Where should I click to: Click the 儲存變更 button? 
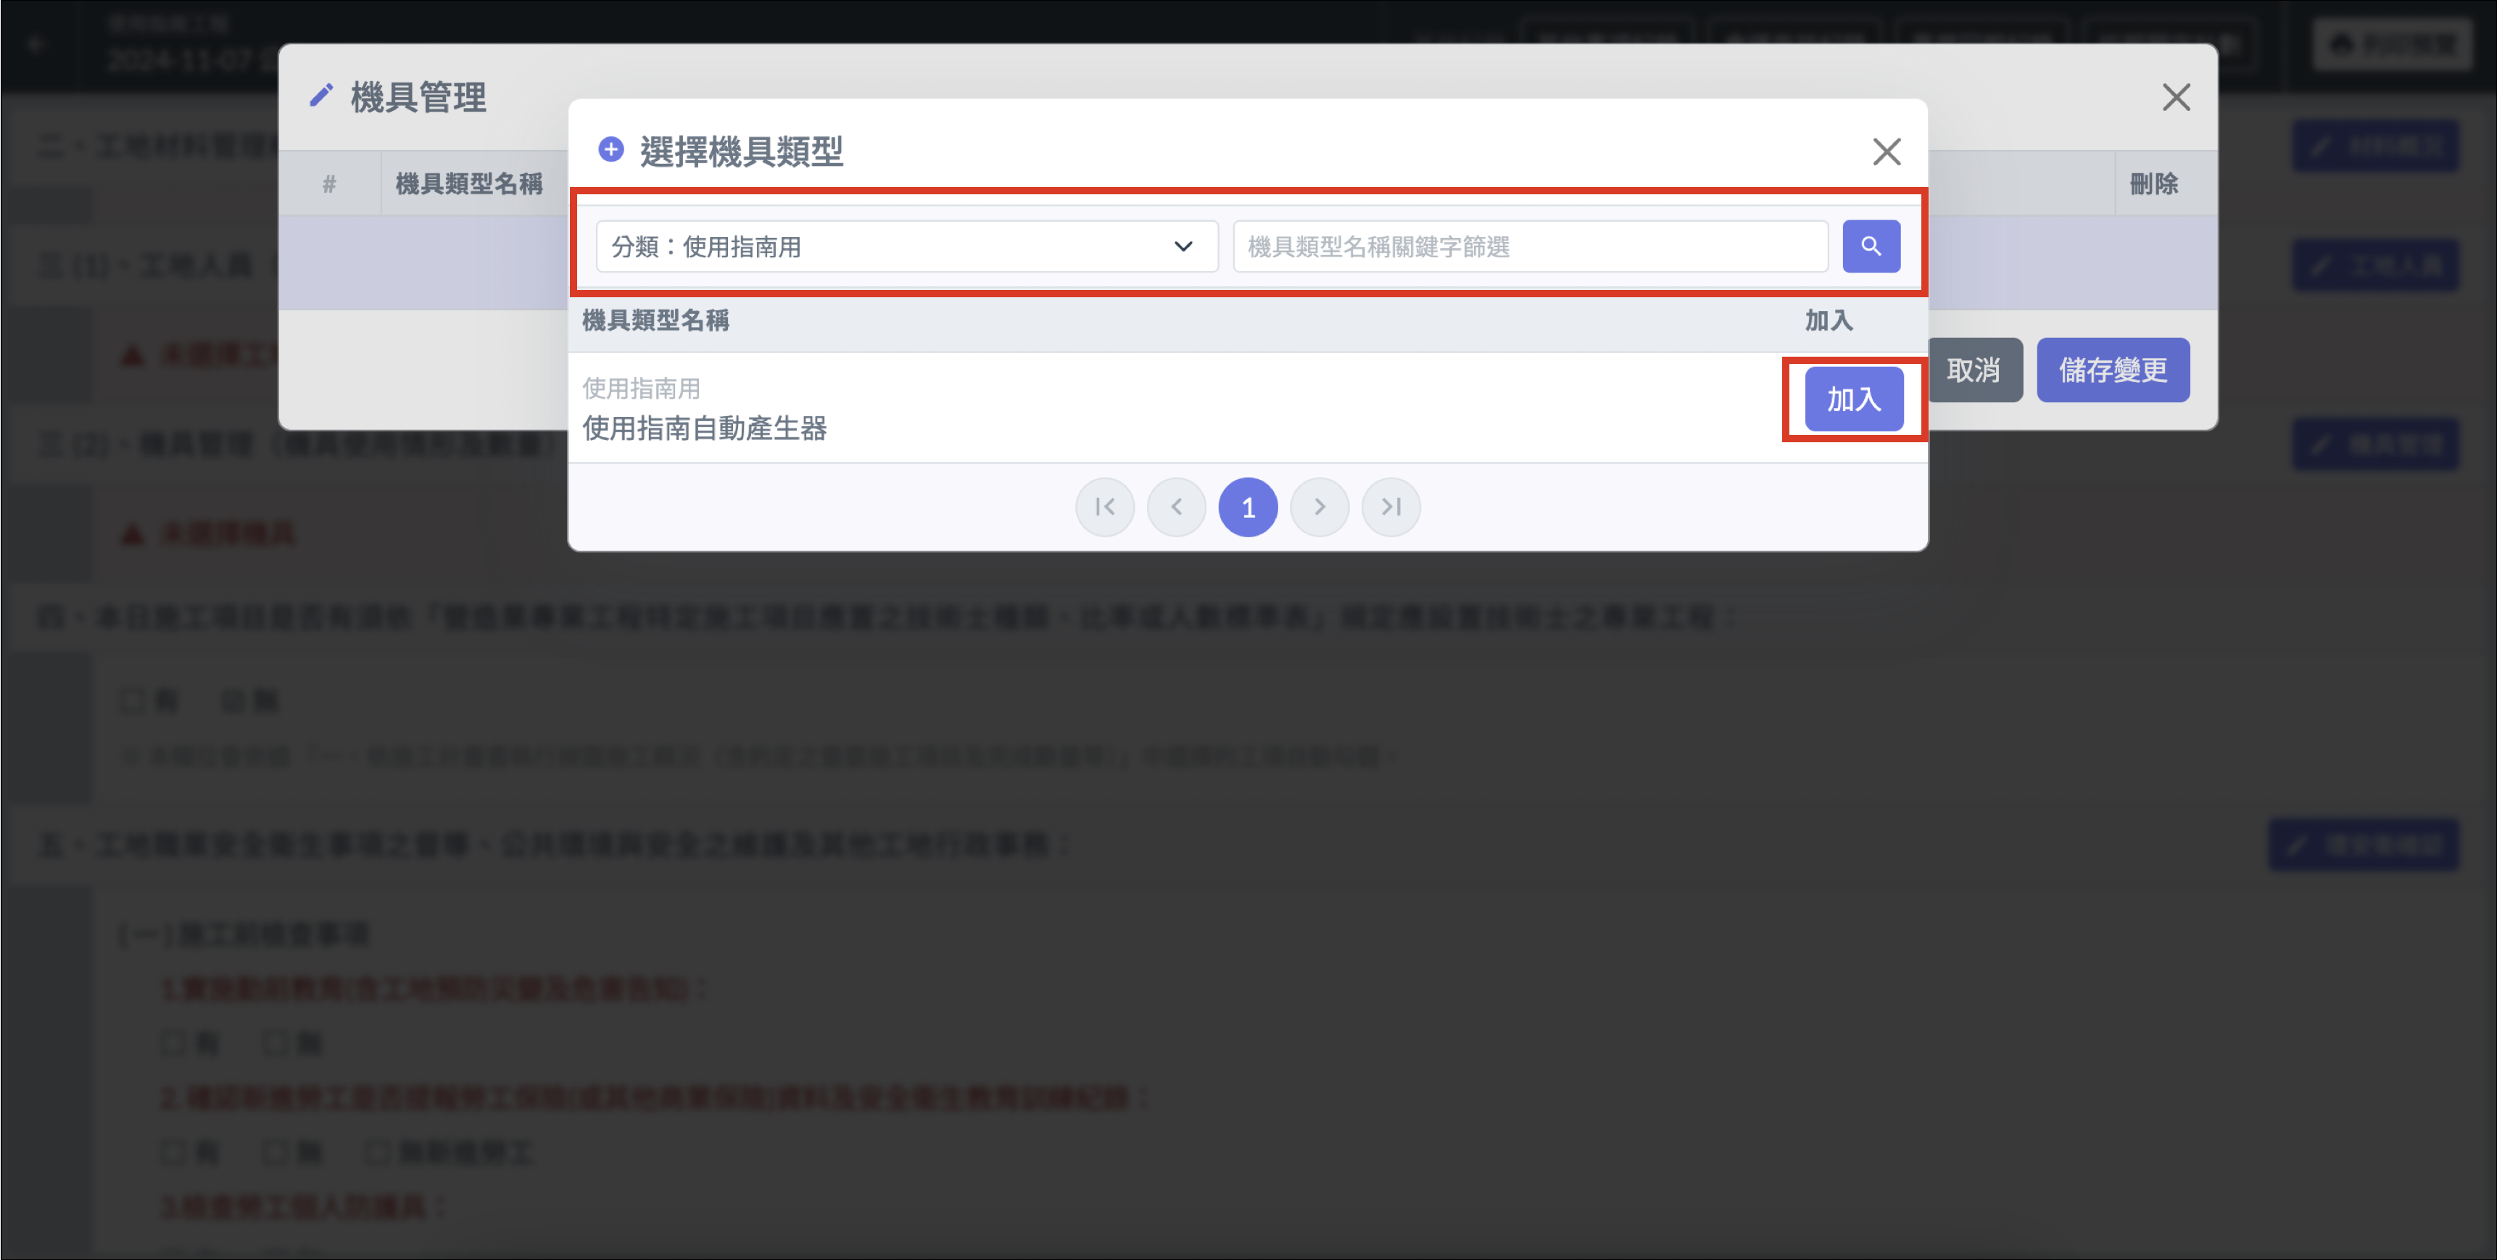(x=2112, y=370)
